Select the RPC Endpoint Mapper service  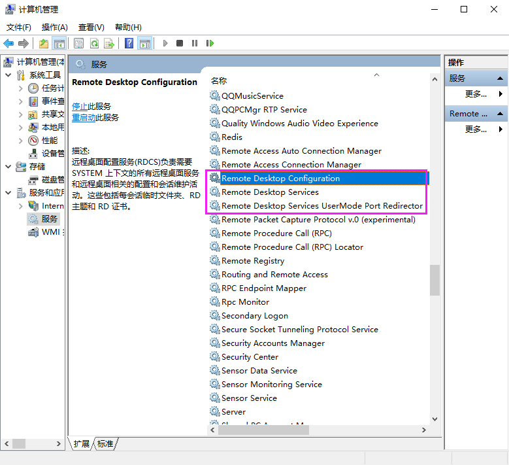(x=258, y=288)
